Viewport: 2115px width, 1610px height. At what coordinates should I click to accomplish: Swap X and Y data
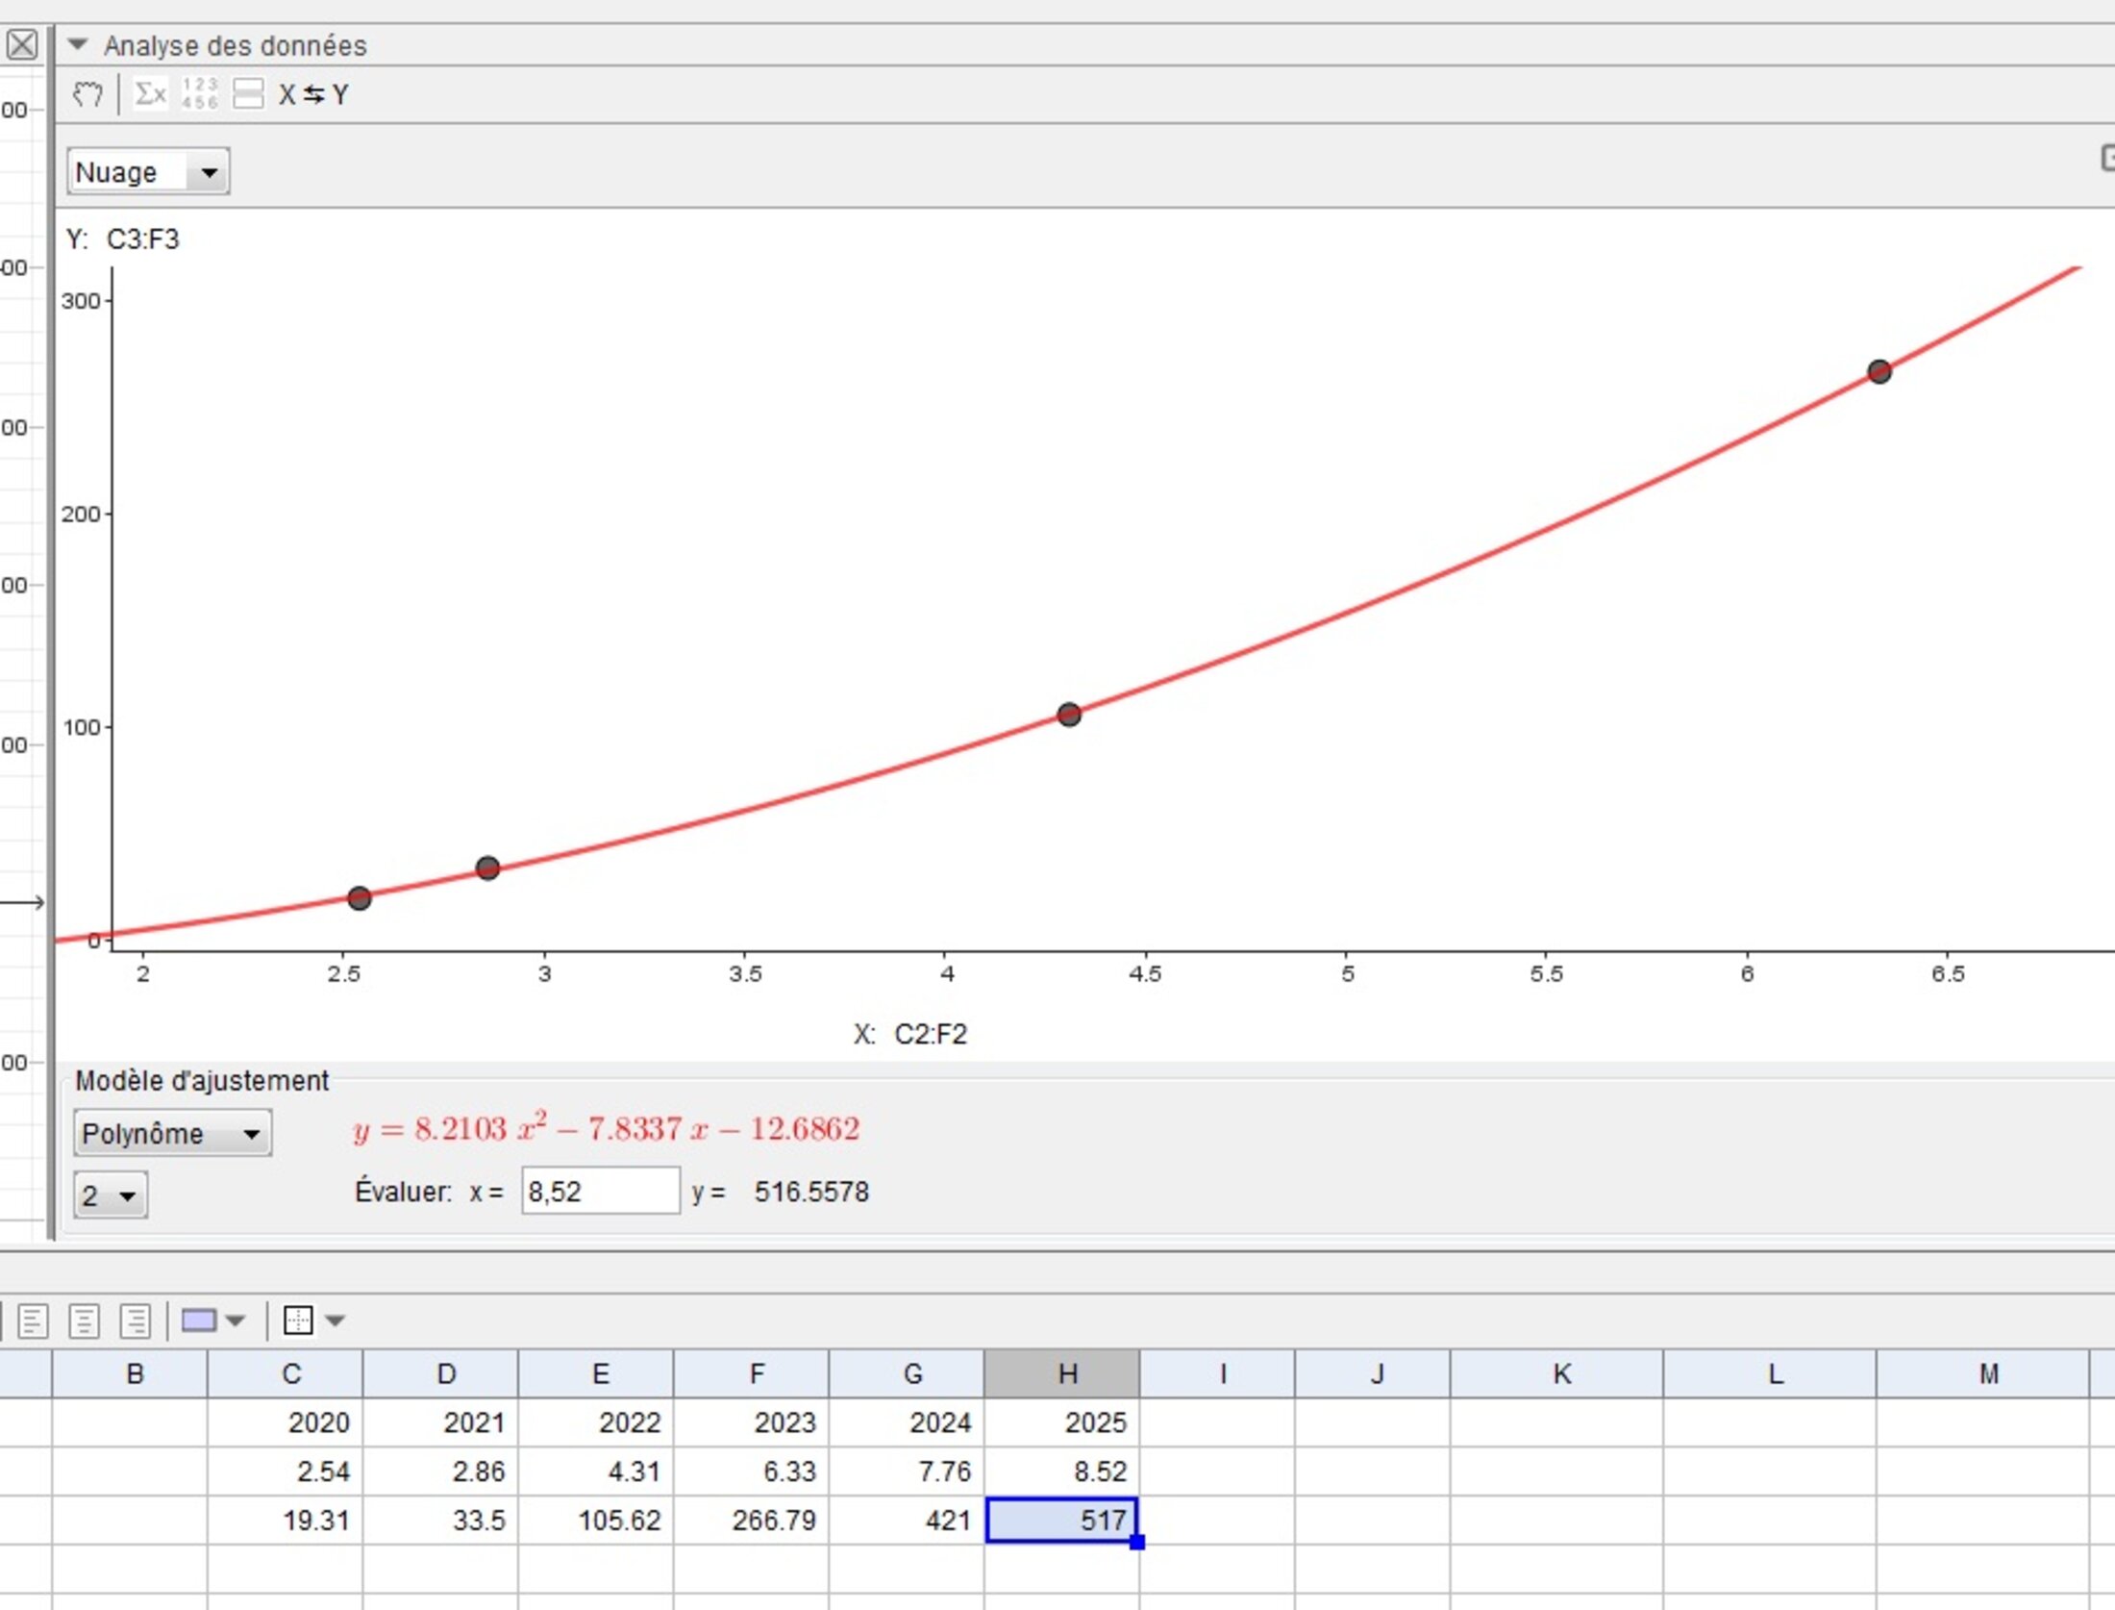313,94
